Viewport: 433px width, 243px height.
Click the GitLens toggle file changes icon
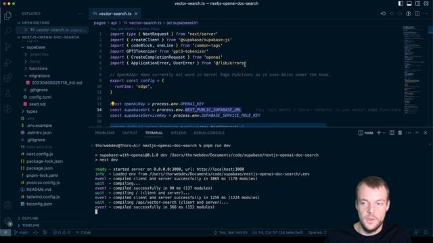[x=409, y=13]
